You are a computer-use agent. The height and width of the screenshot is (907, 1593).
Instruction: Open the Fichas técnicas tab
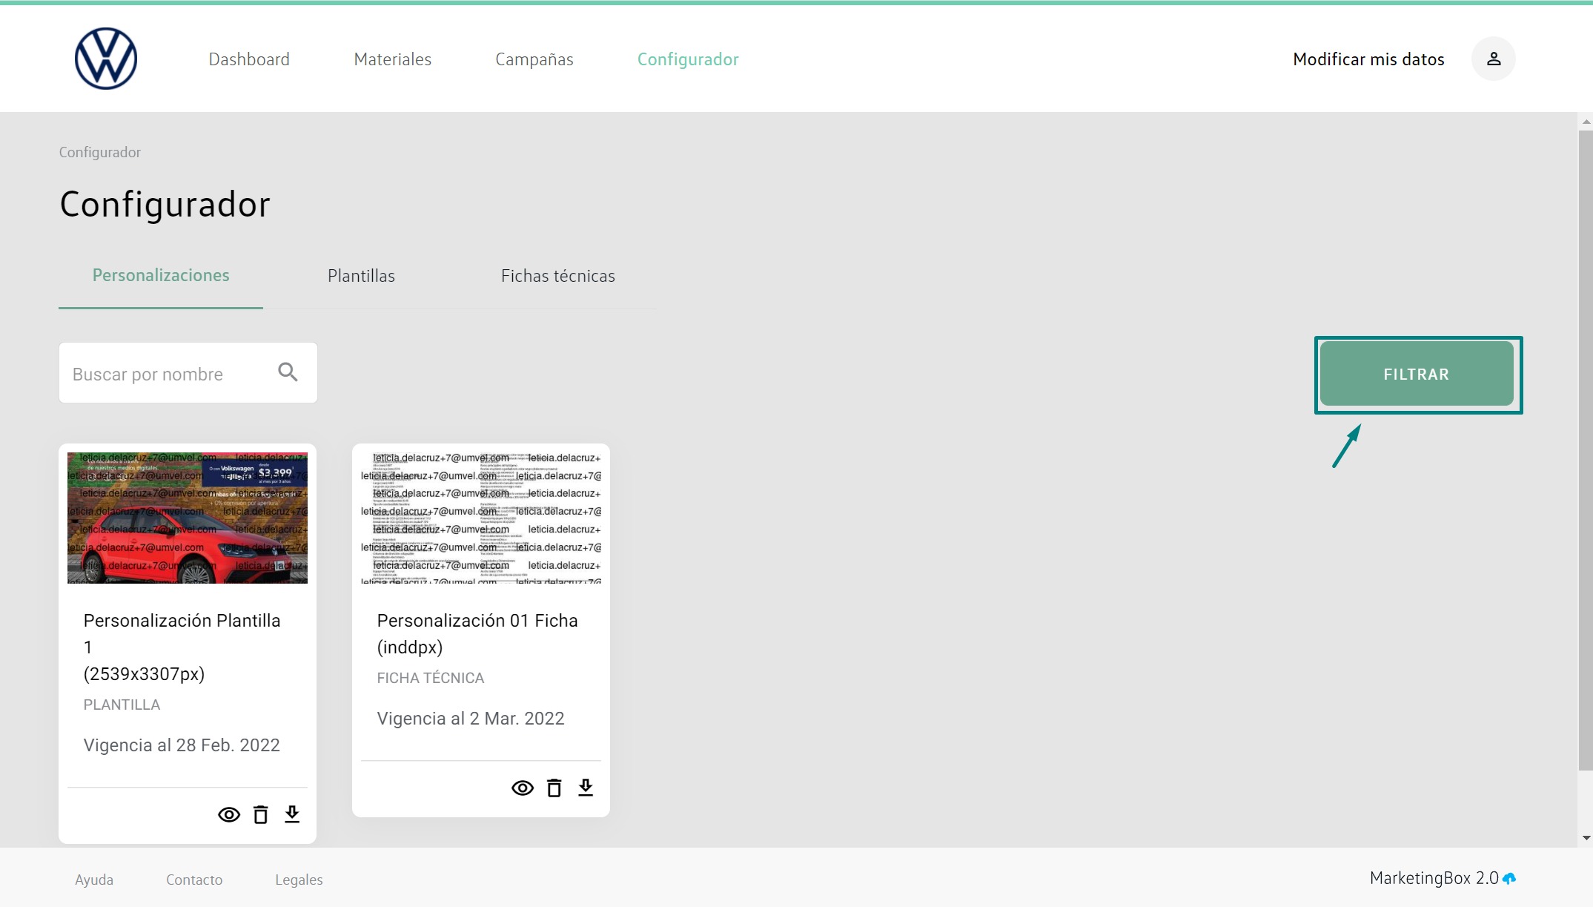557,276
